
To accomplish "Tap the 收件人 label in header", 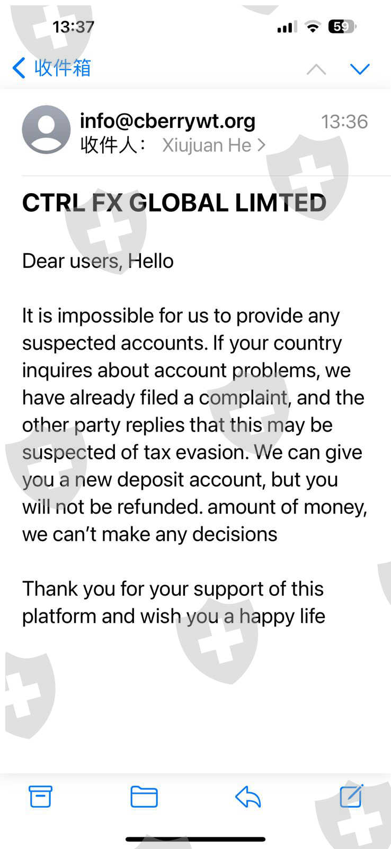I will 113,145.
